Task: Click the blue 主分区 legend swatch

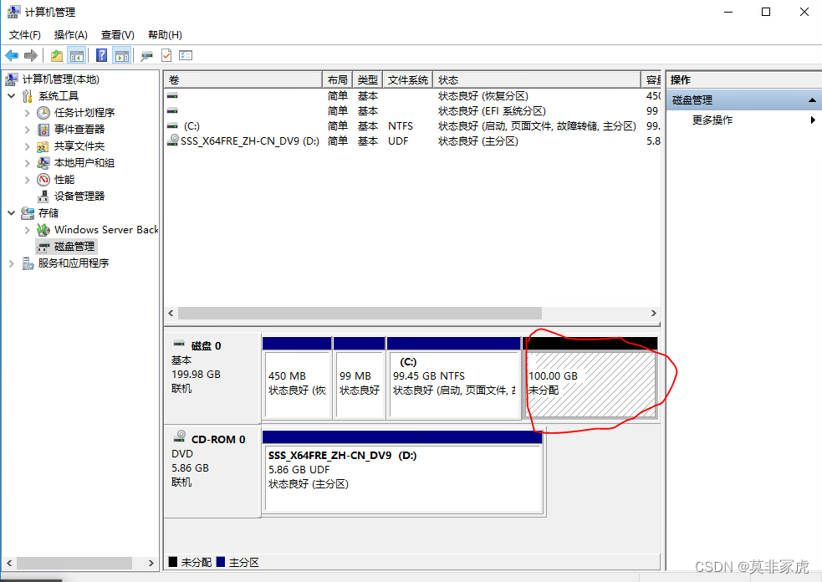Action: (221, 562)
